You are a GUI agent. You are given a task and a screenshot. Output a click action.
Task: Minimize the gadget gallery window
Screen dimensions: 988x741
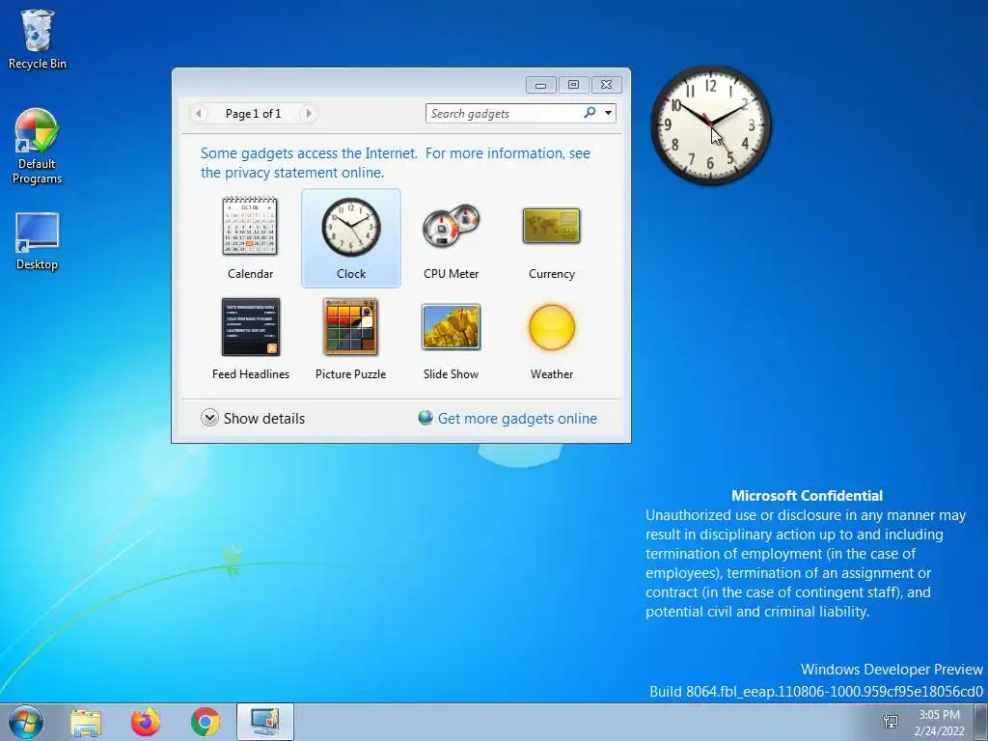coord(540,85)
